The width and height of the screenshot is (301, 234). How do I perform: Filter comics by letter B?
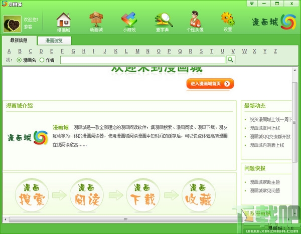pos(20,51)
